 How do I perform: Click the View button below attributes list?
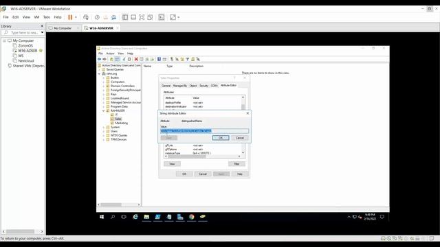172,164
